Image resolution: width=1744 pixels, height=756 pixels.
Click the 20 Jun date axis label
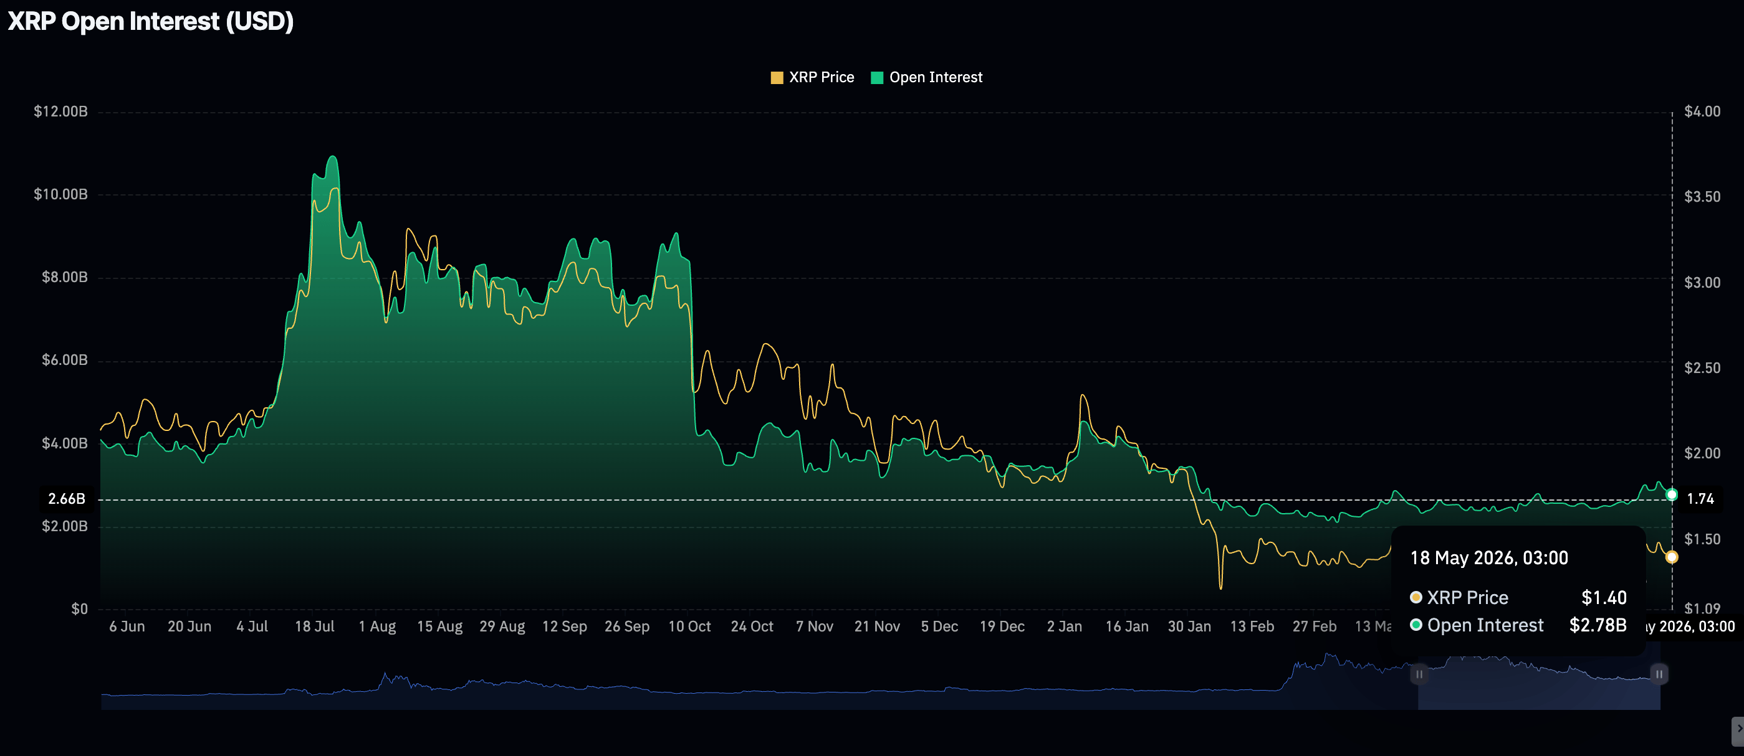(x=189, y=627)
